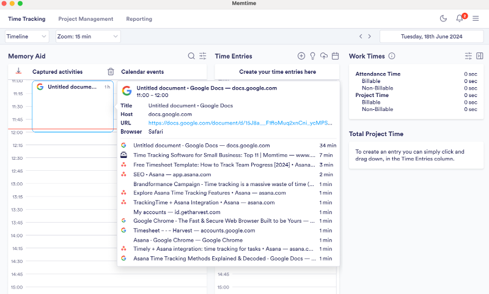Select TrackingTime + Asana Integration row
Screen dimensions: 489x294
click(229, 203)
